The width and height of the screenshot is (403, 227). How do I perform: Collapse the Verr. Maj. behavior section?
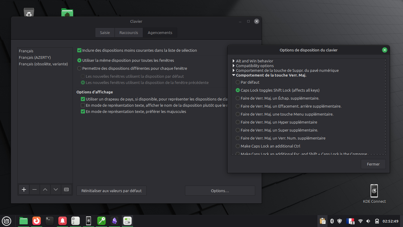coord(234,75)
